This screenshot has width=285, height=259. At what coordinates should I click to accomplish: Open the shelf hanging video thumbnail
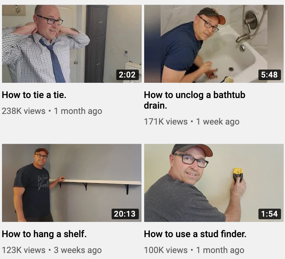(x=72, y=183)
